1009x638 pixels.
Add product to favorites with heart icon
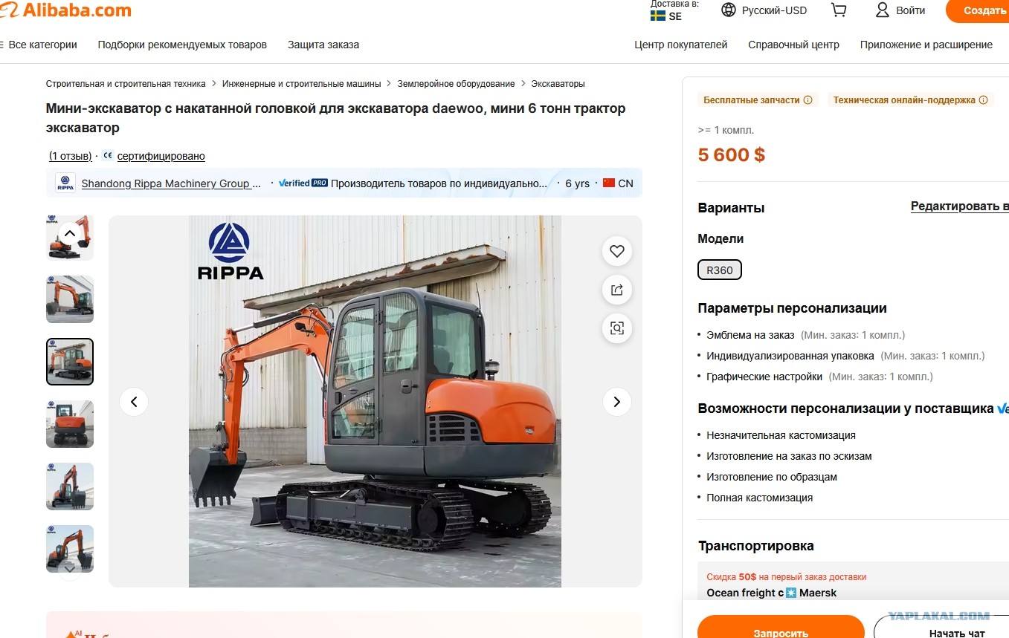pos(617,251)
